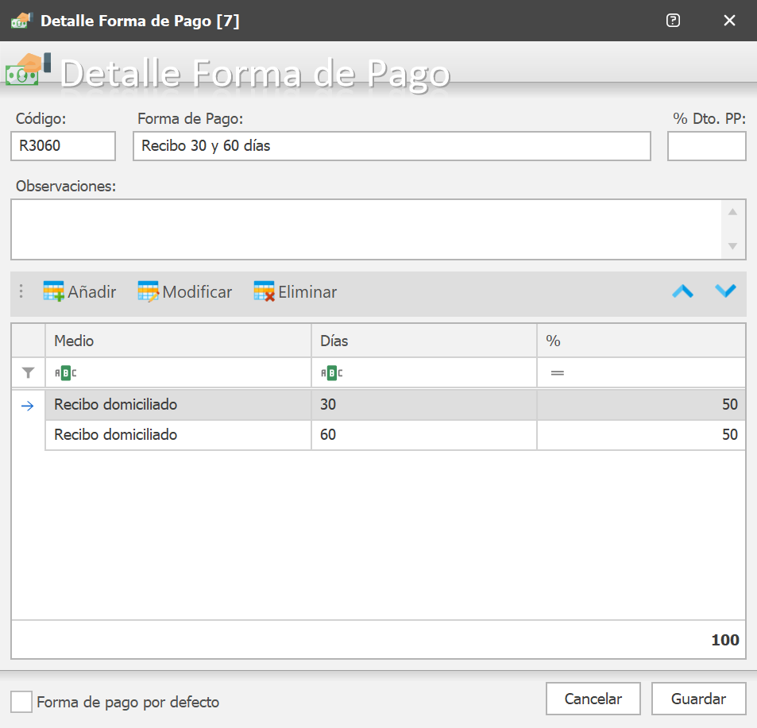
Task: Click the Guardar button
Action: point(698,699)
